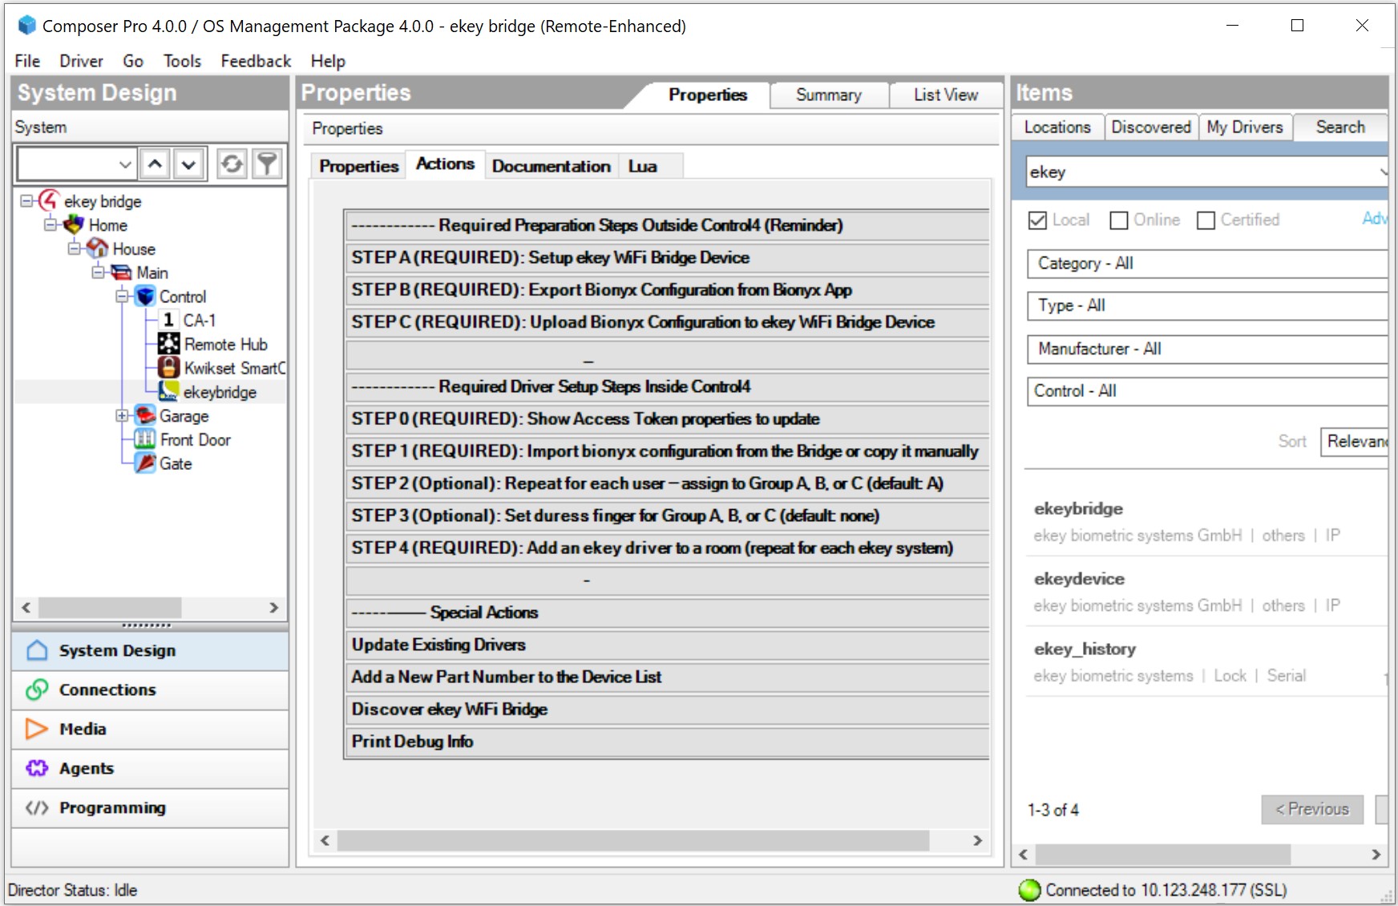Image resolution: width=1398 pixels, height=906 pixels.
Task: Open the Manufacturer - All dropdown
Action: [x=1206, y=349]
